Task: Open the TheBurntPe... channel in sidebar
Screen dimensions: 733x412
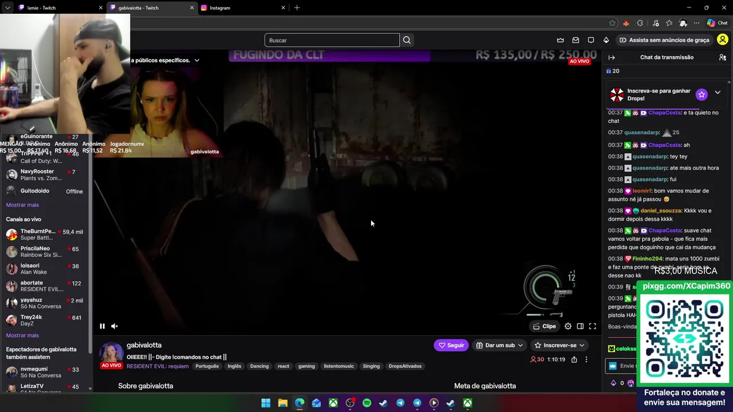Action: (45, 235)
